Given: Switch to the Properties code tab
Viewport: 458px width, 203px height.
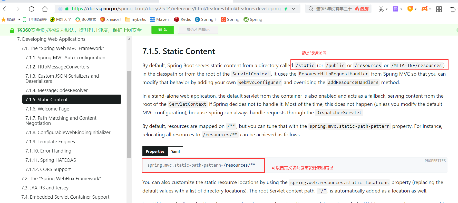Looking at the screenshot, I should [x=155, y=151].
